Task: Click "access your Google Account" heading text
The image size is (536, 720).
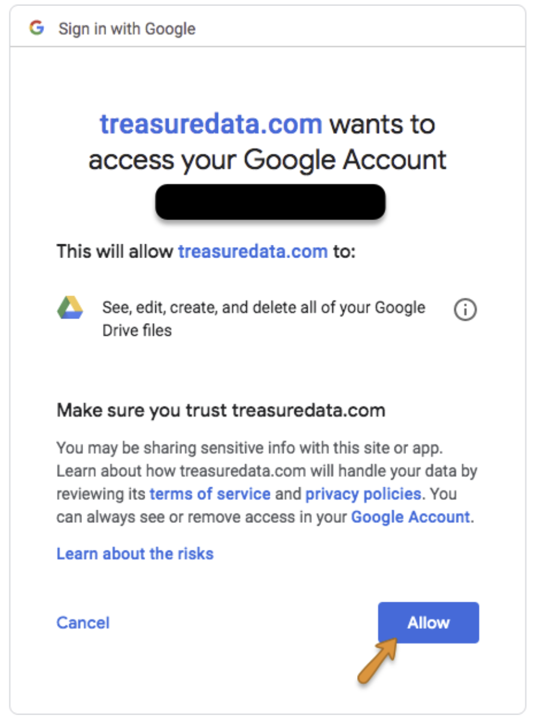Action: pyautogui.click(x=267, y=160)
